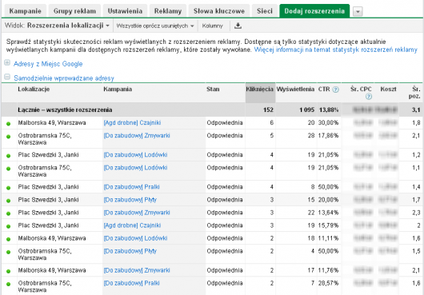424x295 pixels.
Task: Click the total clicks value 152
Action: (x=268, y=110)
